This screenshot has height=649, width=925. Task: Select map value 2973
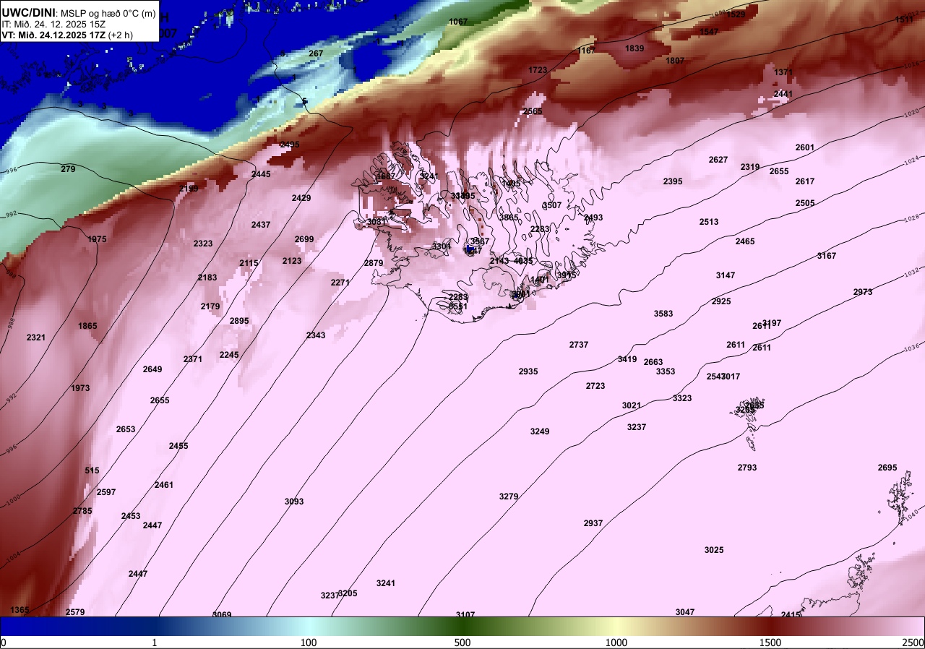[x=863, y=292]
